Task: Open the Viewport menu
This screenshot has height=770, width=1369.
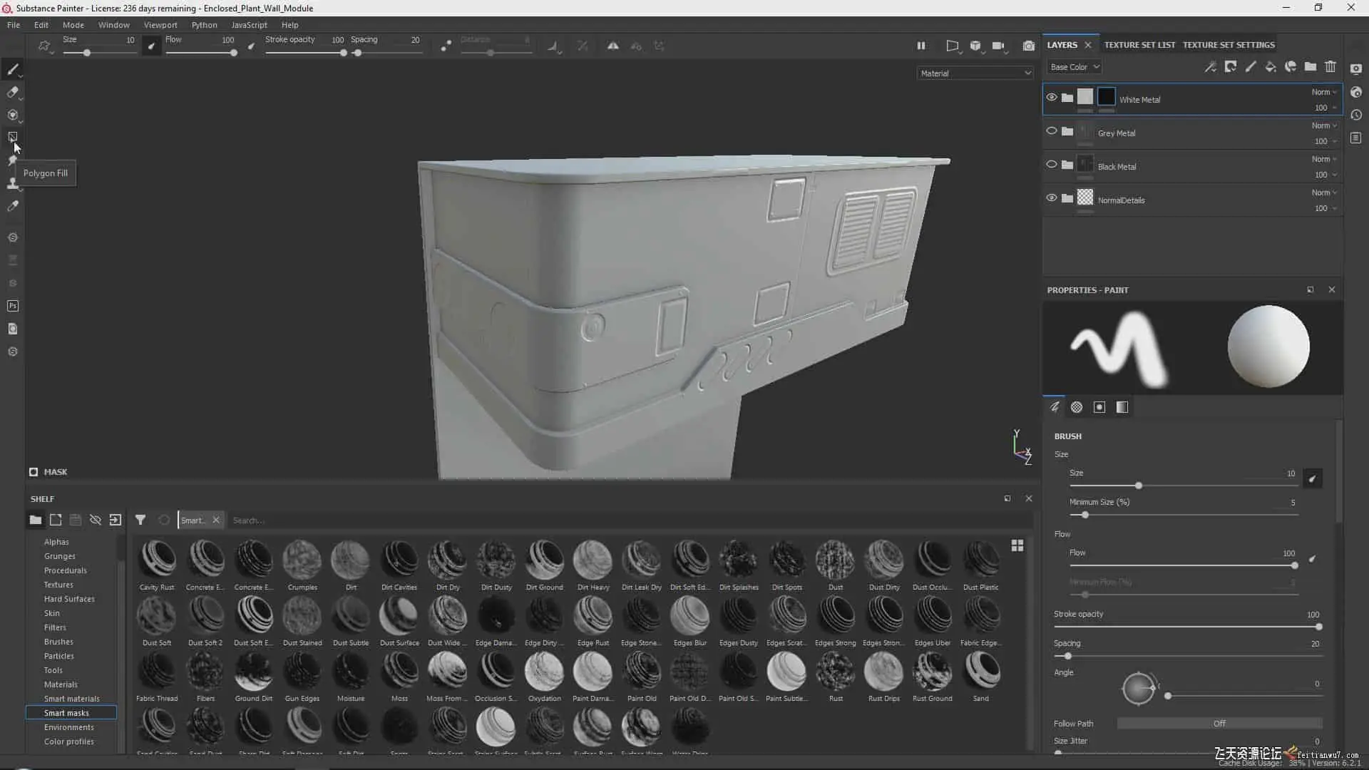Action: 160,25
